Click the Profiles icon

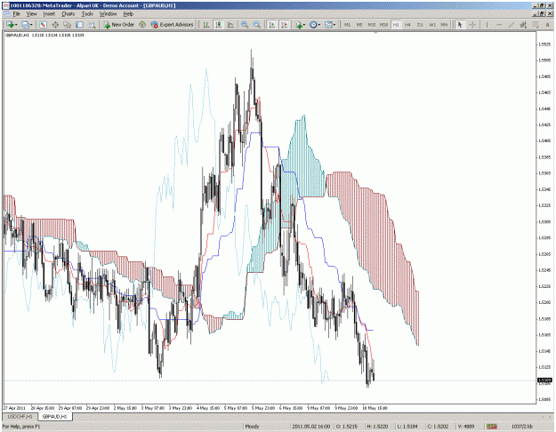click(x=25, y=25)
